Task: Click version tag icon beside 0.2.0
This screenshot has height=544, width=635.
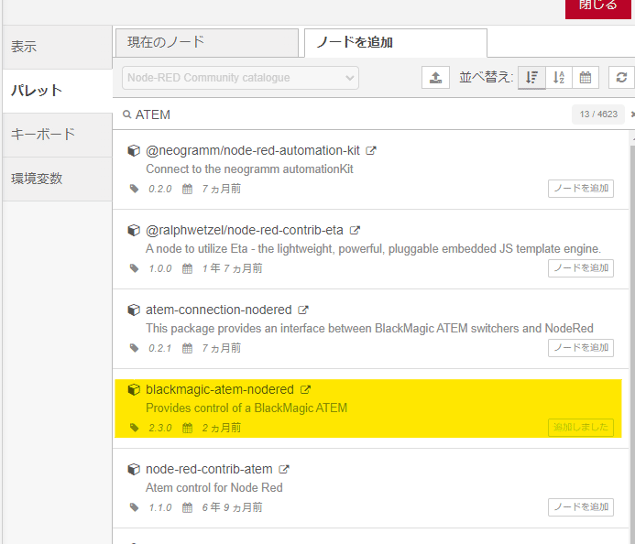Action: (x=134, y=189)
